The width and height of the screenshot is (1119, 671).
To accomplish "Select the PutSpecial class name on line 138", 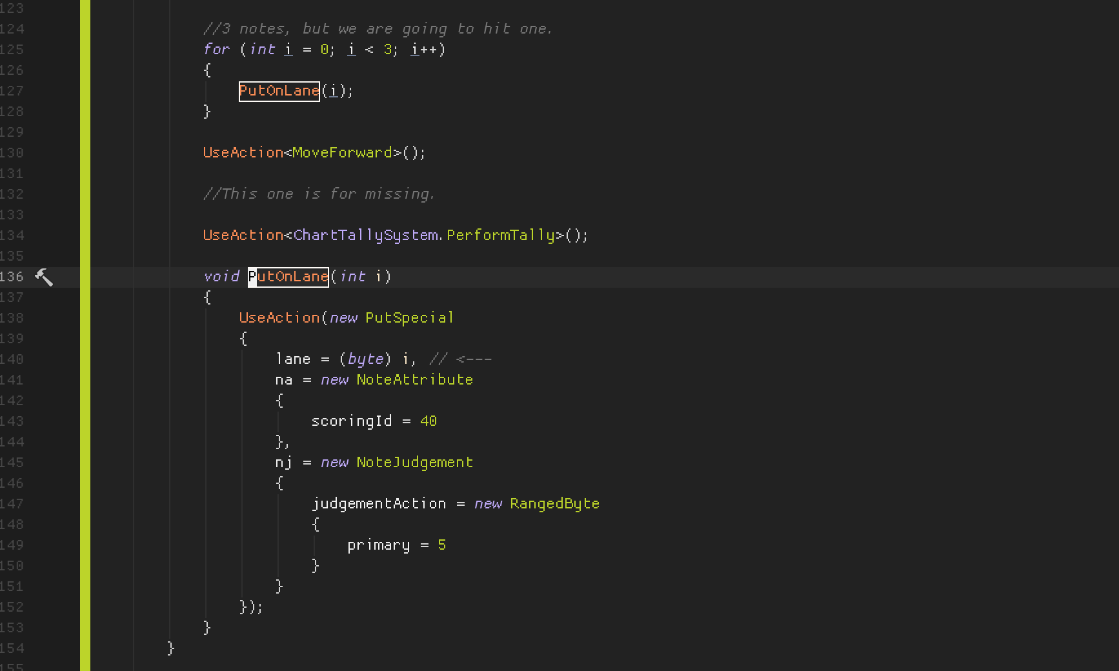I will (409, 317).
